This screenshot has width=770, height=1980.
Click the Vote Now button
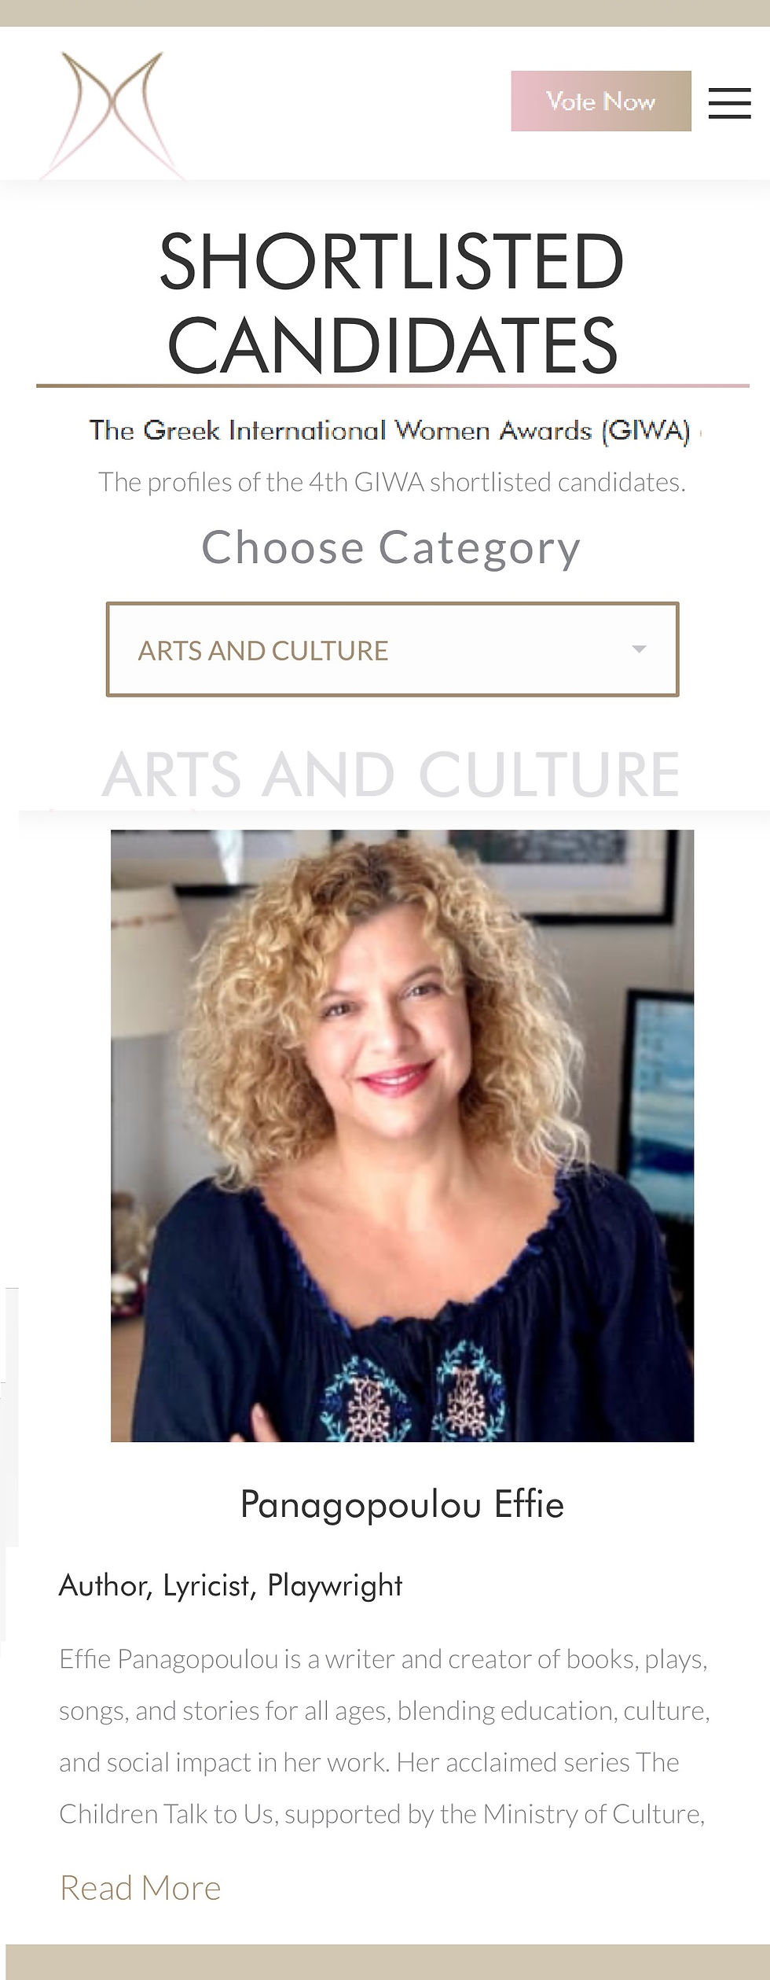(601, 101)
